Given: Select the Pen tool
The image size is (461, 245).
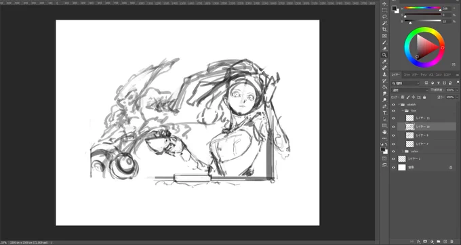Looking at the screenshot, I should click(x=384, y=106).
